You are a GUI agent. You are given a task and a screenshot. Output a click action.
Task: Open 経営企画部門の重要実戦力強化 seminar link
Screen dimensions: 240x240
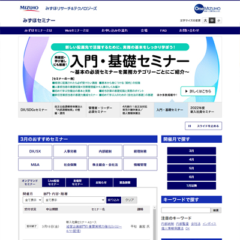point(94,229)
